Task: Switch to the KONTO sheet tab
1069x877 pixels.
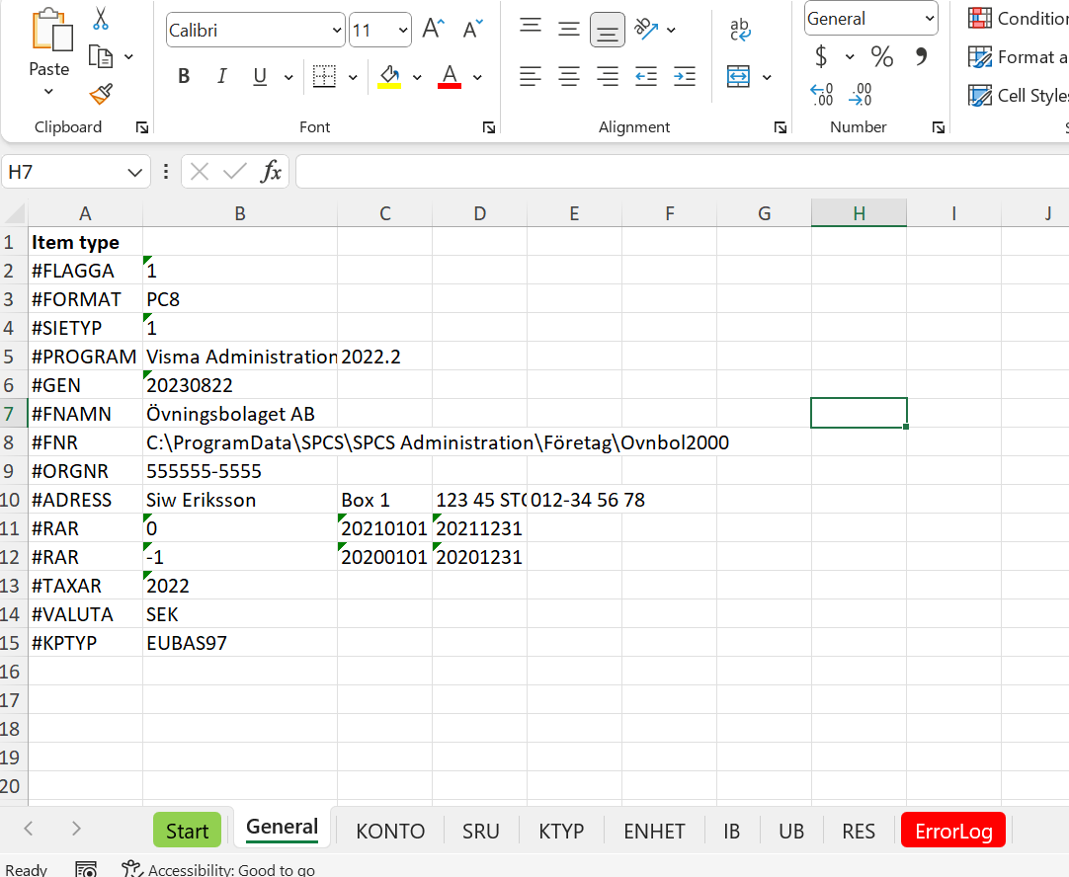Action: tap(389, 831)
